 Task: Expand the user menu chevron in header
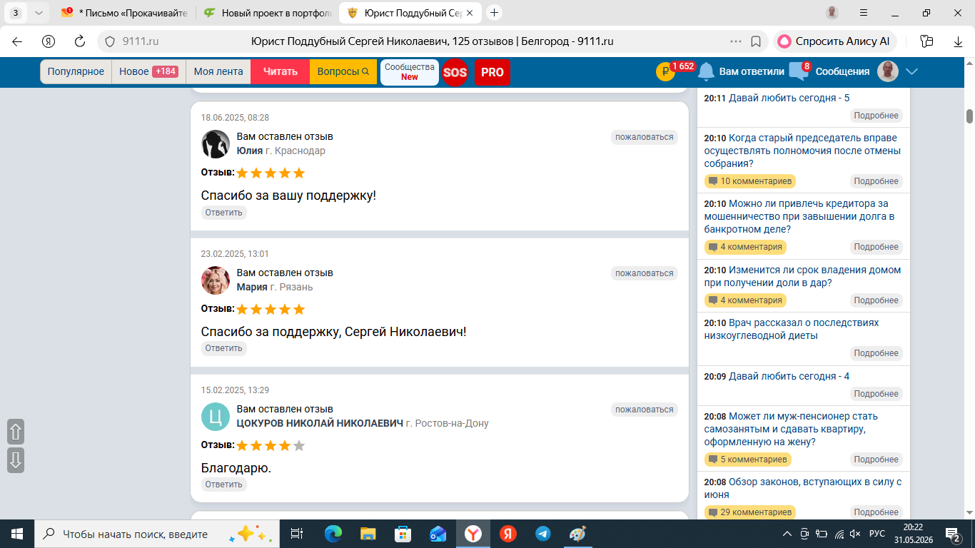click(911, 71)
